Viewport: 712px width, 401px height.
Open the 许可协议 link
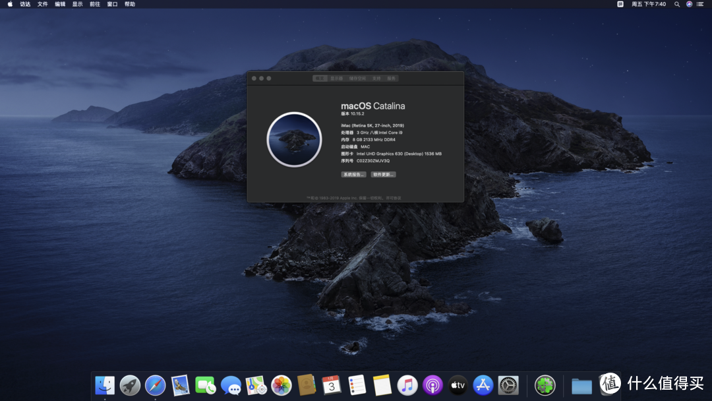(x=394, y=198)
